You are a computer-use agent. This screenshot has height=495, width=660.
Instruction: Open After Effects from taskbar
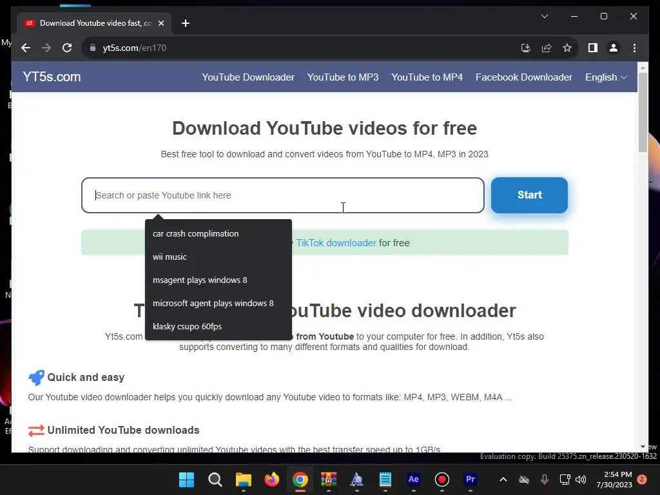(x=413, y=480)
